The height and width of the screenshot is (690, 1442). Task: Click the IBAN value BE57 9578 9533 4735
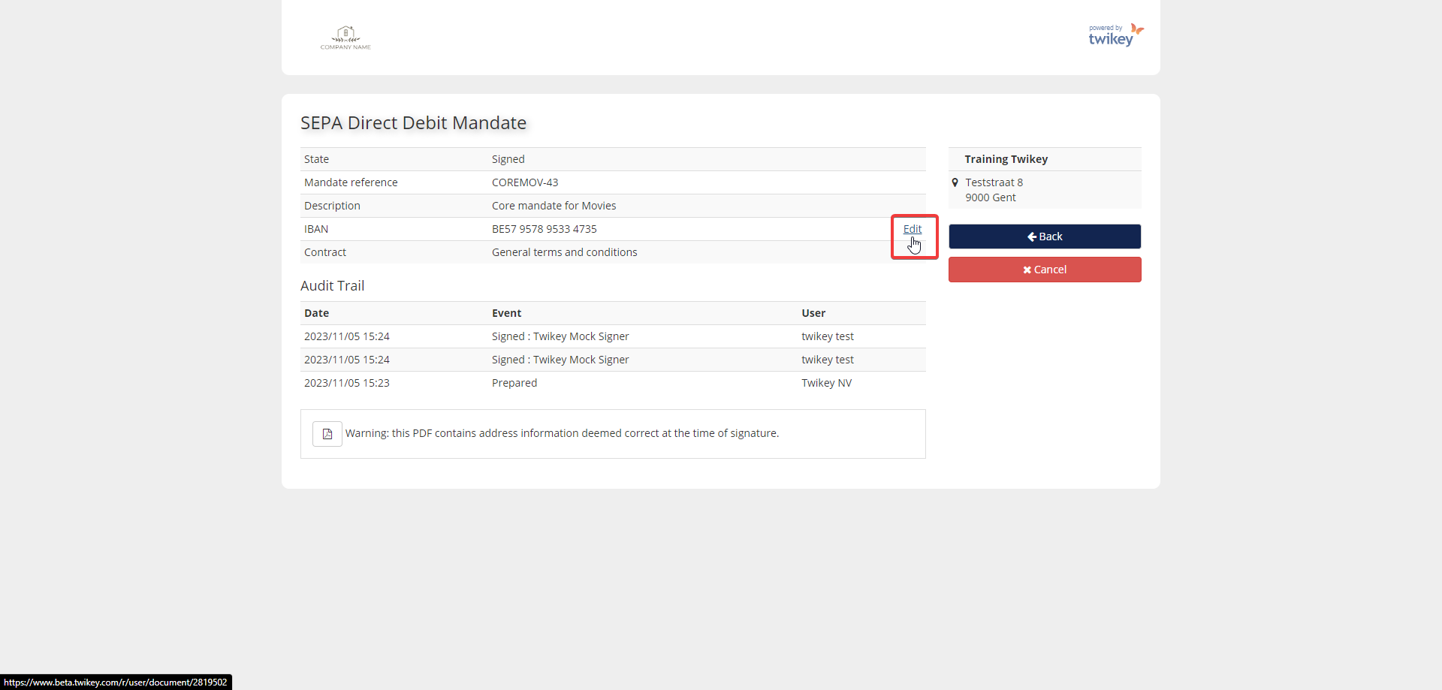(544, 229)
